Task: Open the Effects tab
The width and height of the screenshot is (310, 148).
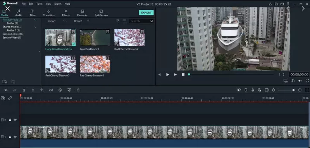Action: point(65,13)
